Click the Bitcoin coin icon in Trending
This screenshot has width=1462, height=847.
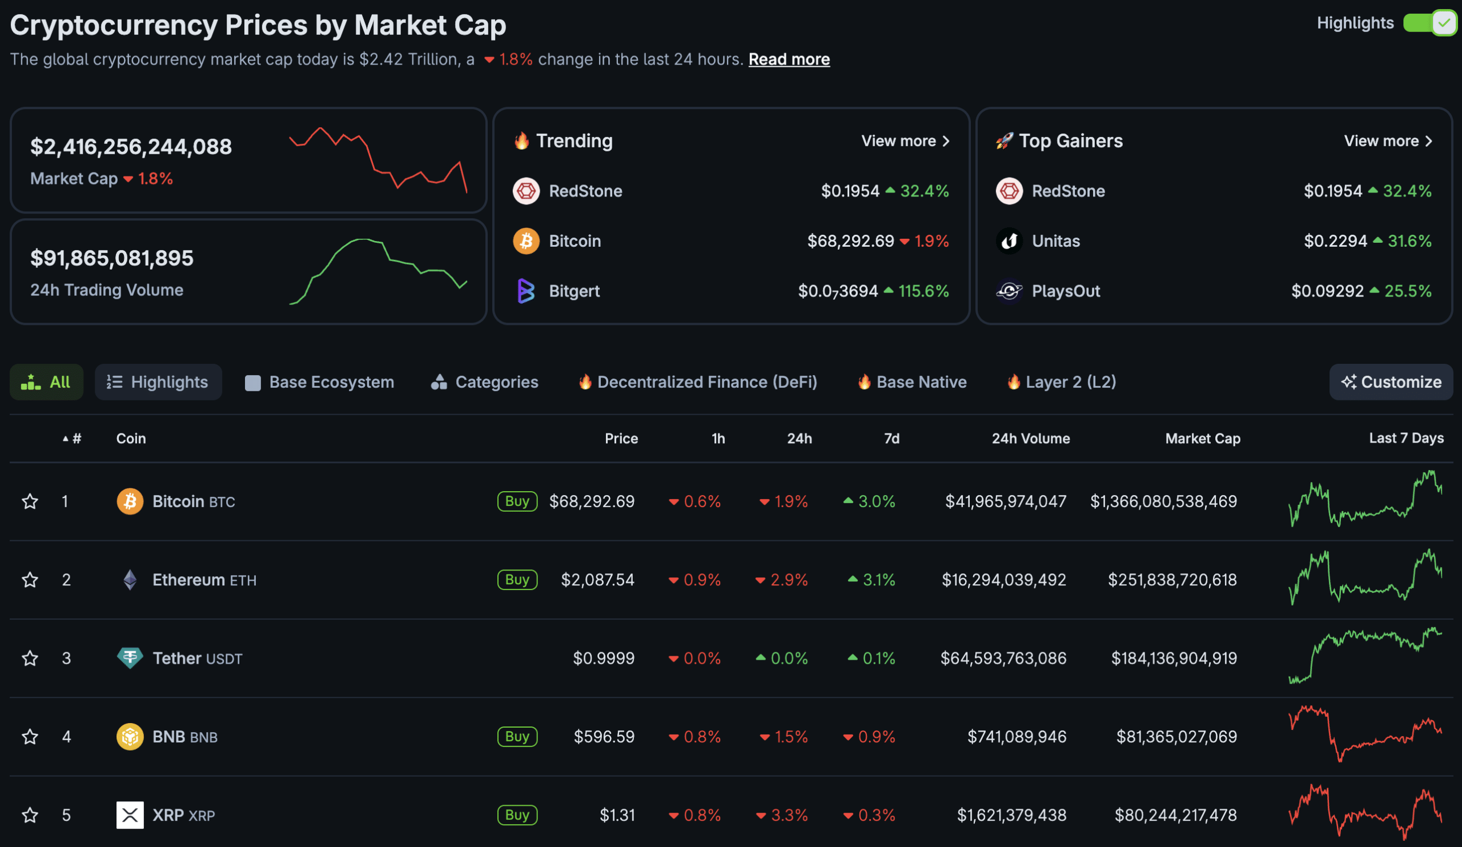pyautogui.click(x=527, y=241)
